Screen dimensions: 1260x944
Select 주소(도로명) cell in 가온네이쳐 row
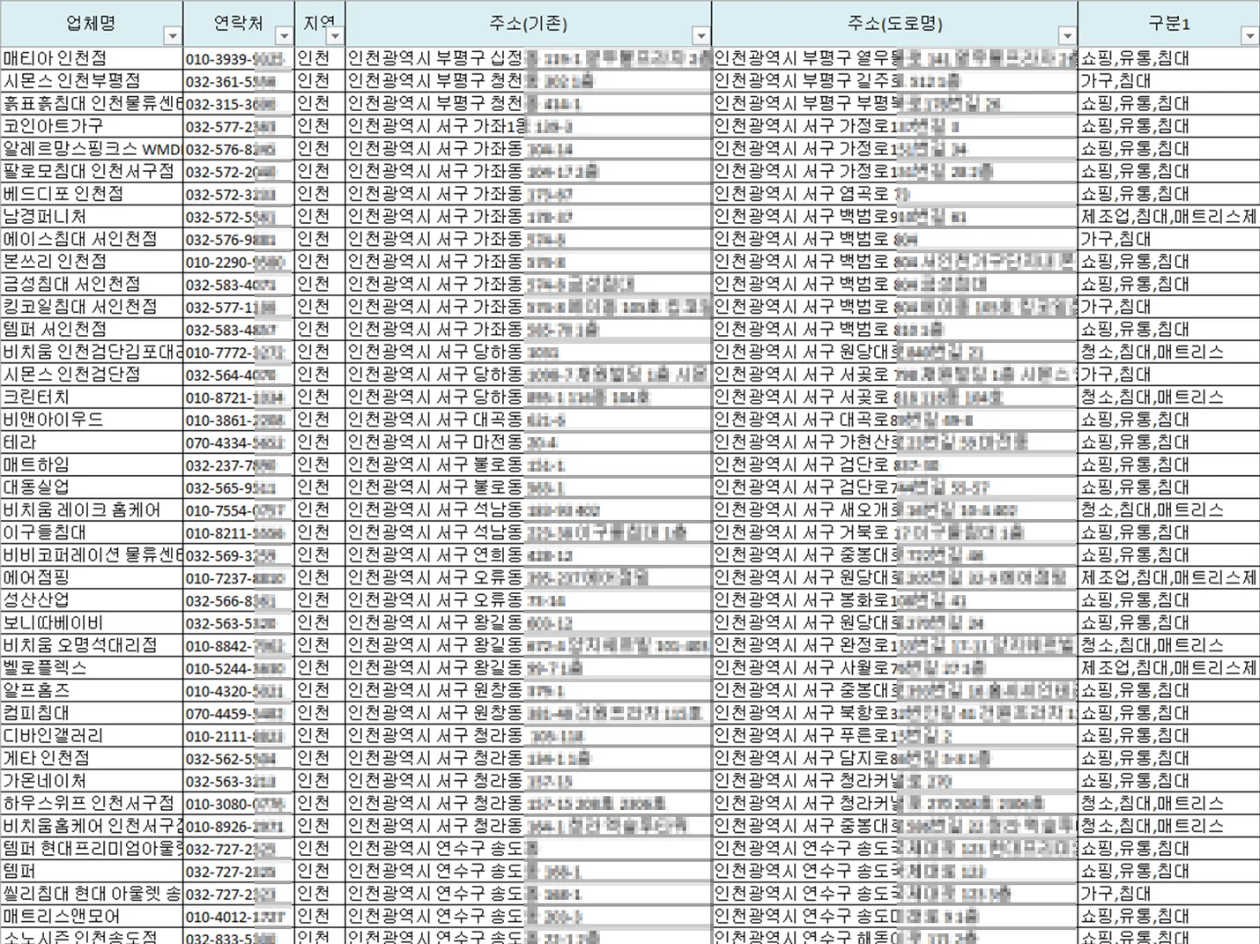(x=894, y=781)
